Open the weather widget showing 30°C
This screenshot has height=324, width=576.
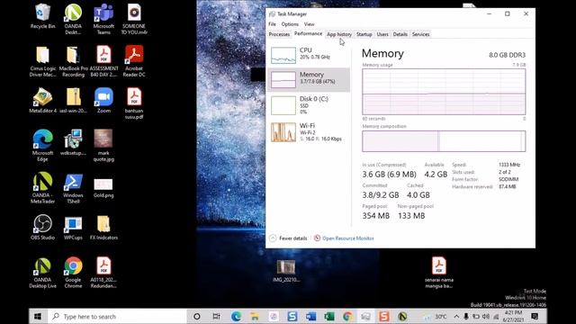(434, 316)
